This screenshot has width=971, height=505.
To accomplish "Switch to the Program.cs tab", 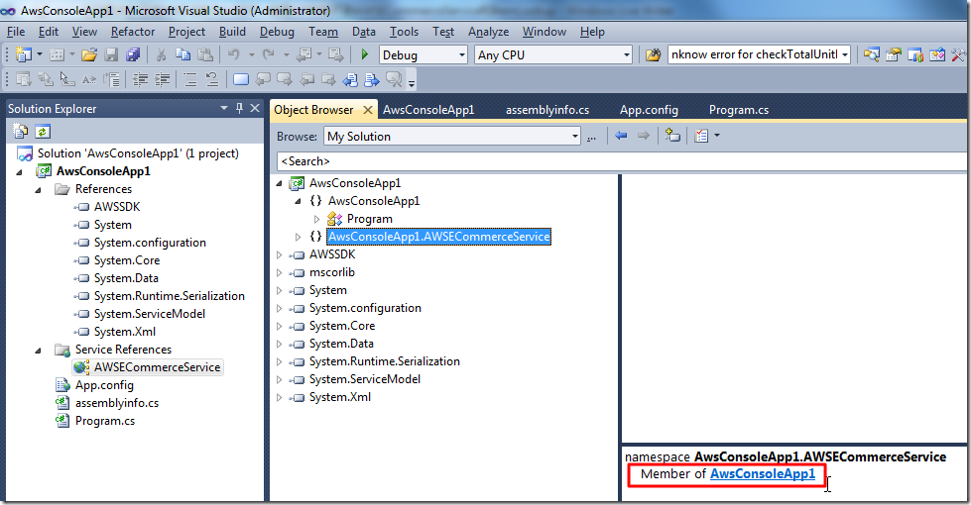I will coord(739,110).
